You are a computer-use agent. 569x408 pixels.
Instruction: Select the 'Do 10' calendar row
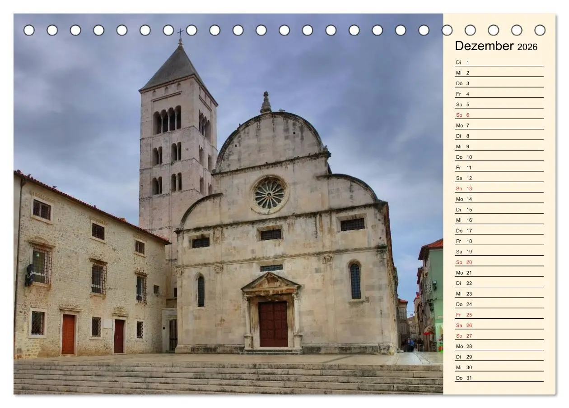tap(499, 157)
